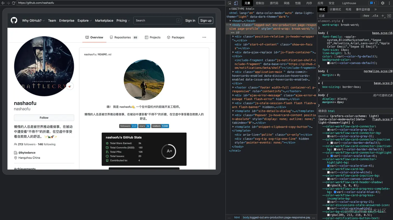Screen dimensions: 393x220
Task: Click the Follow button
Action: click(44, 118)
